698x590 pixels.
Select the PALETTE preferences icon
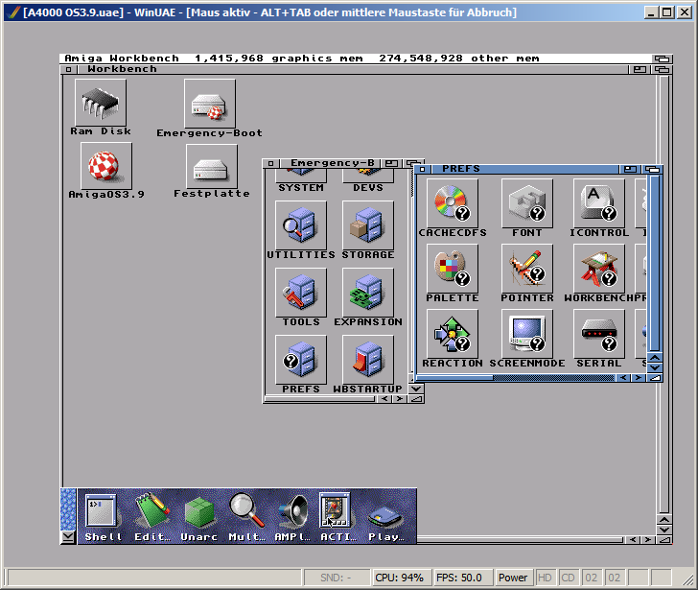[453, 269]
